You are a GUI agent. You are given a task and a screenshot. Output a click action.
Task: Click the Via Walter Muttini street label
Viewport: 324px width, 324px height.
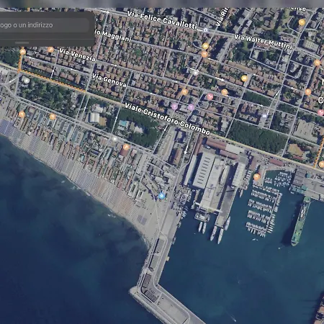click(264, 42)
